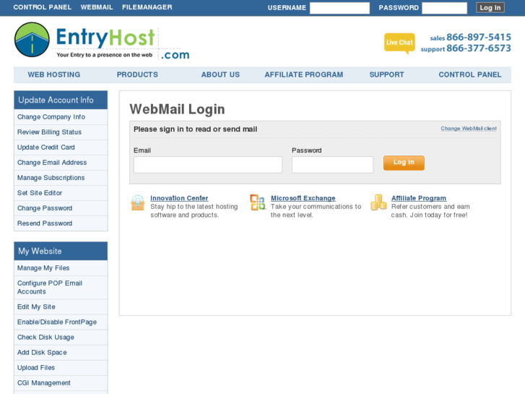Click the Check Disk Usage link
Viewport: 525px width, 394px height.
[45, 338]
